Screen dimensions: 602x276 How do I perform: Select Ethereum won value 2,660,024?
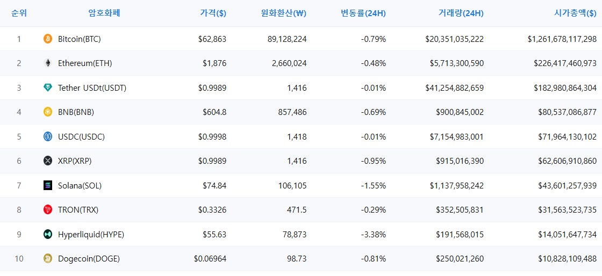(289, 63)
